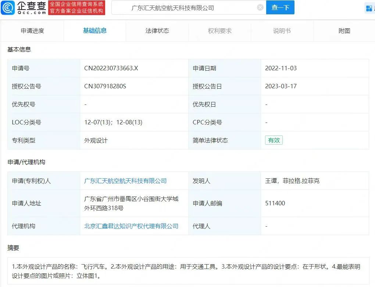Click the 基本信息 section heading

pyautogui.click(x=19, y=49)
